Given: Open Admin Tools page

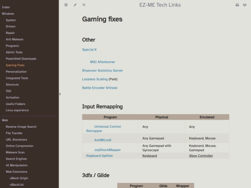Looking at the screenshot, I should 14,52.
